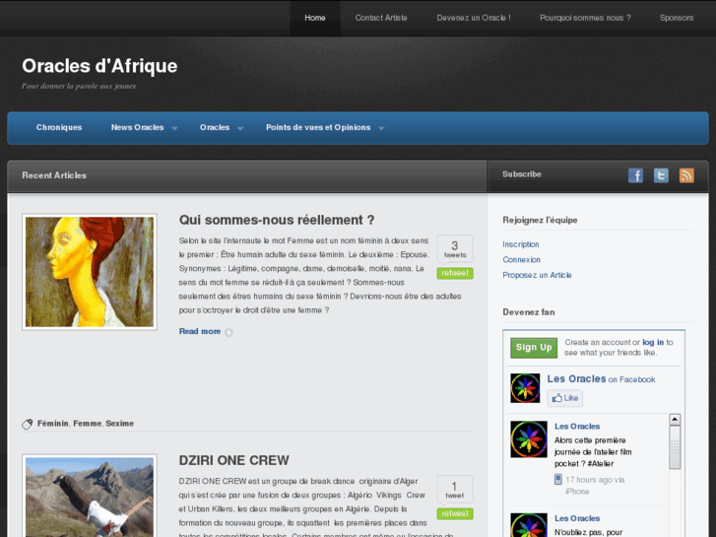The height and width of the screenshot is (537, 716).
Task: Open Pourquoi sommes nous ? page
Action: point(585,18)
